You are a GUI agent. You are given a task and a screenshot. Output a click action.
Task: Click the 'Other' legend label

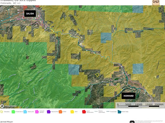(x=65, y=112)
